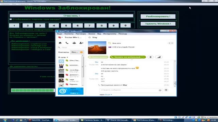Open the Контакты menu
218x122 pixels.
69,34
